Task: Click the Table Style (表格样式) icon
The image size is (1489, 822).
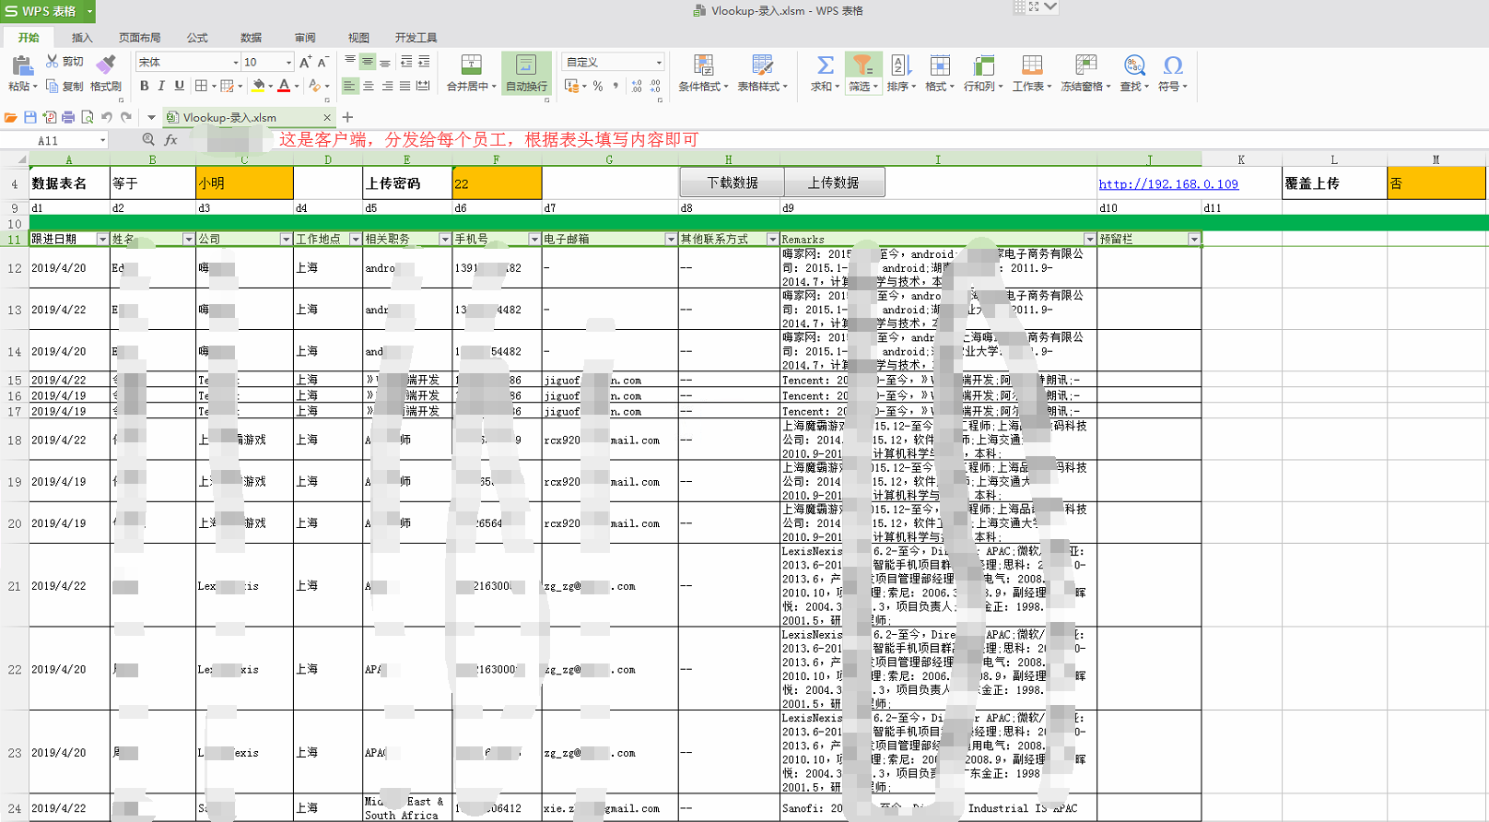Action: pos(762,65)
